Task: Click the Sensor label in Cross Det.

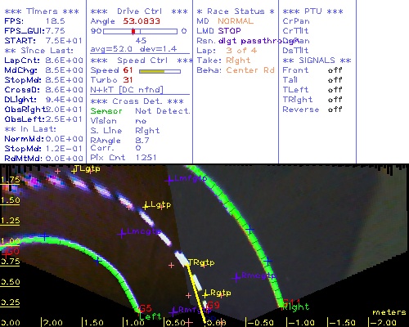Action: (106, 111)
